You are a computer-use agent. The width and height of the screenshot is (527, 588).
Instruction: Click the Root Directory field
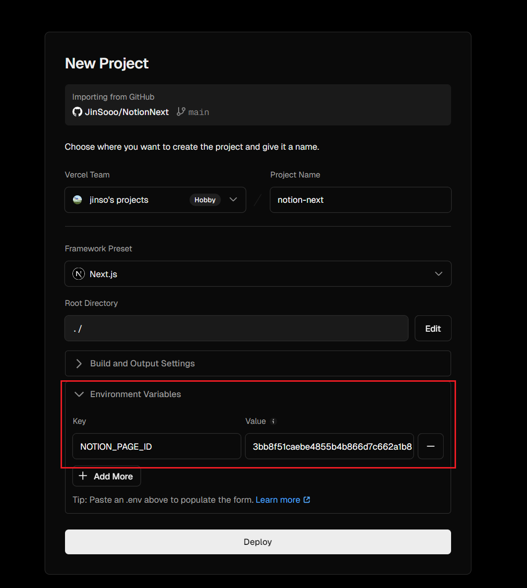[x=237, y=329]
